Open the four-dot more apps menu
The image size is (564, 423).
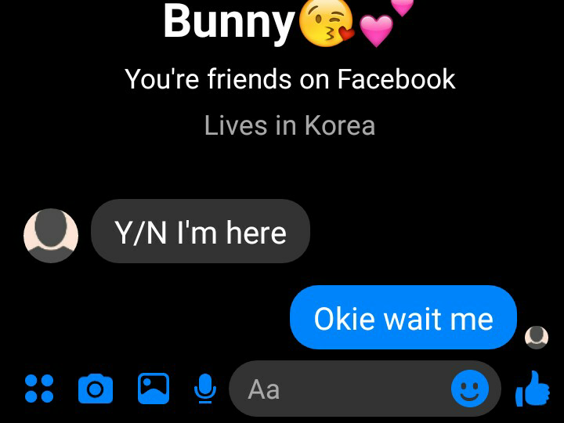(x=39, y=389)
